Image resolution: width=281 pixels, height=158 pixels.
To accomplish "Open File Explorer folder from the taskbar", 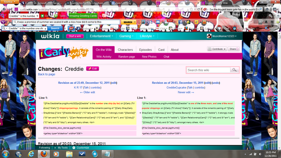I will [x=69, y=154].
